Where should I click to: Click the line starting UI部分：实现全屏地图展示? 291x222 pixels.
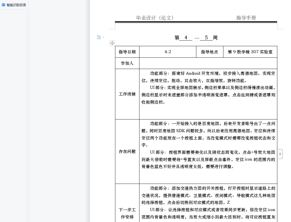[212, 88]
